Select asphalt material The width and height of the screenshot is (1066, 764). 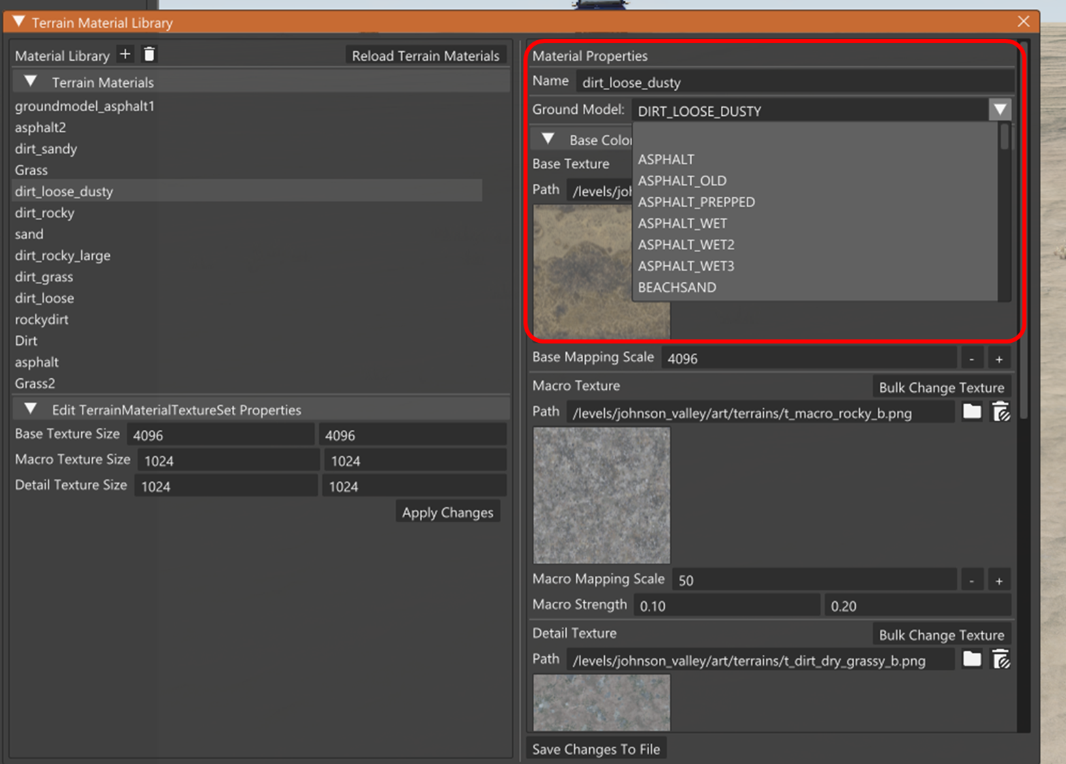pos(37,362)
